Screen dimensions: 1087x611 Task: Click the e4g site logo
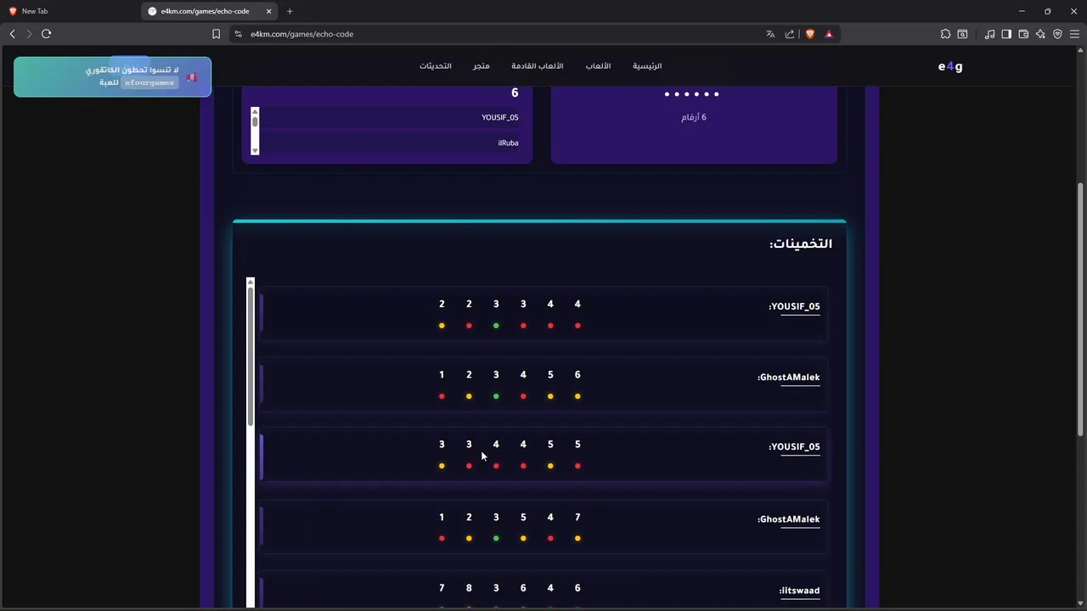pos(950,66)
